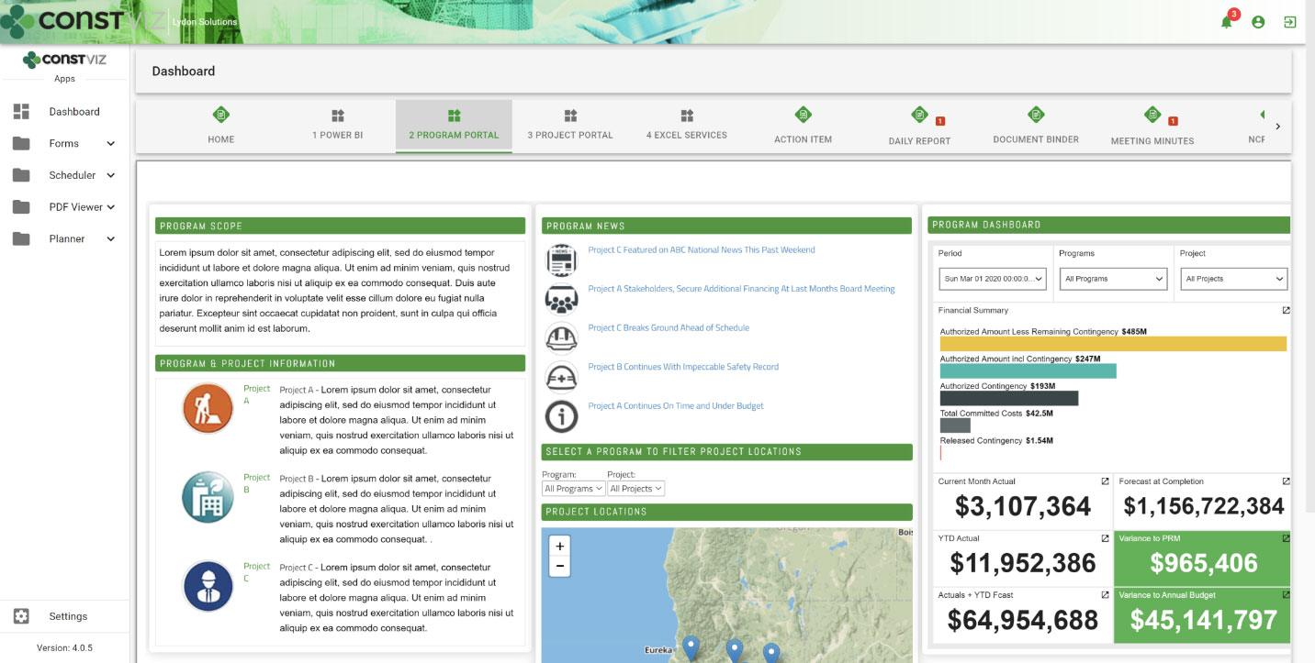The width and height of the screenshot is (1315, 663).
Task: Open the Daily Report tab
Action: pyautogui.click(x=919, y=127)
